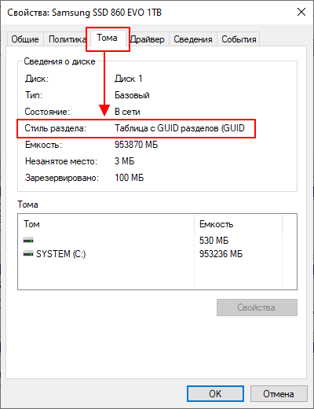This screenshot has width=314, height=409.
Task: Click the Диск 1 value
Action: click(128, 79)
